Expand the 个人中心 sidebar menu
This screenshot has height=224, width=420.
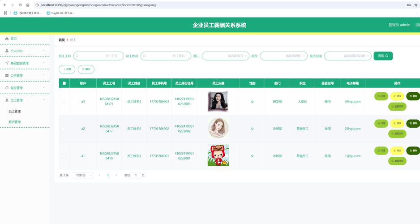pos(25,51)
